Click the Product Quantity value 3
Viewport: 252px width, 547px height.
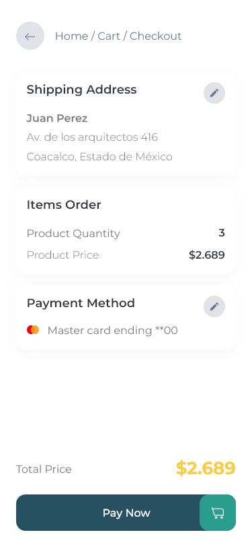click(x=222, y=233)
